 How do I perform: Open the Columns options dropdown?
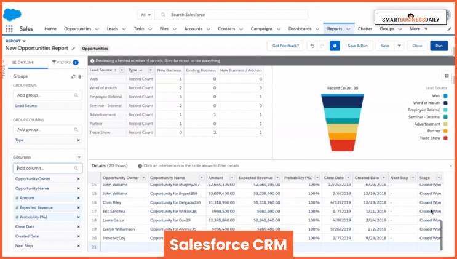pyautogui.click(x=79, y=157)
